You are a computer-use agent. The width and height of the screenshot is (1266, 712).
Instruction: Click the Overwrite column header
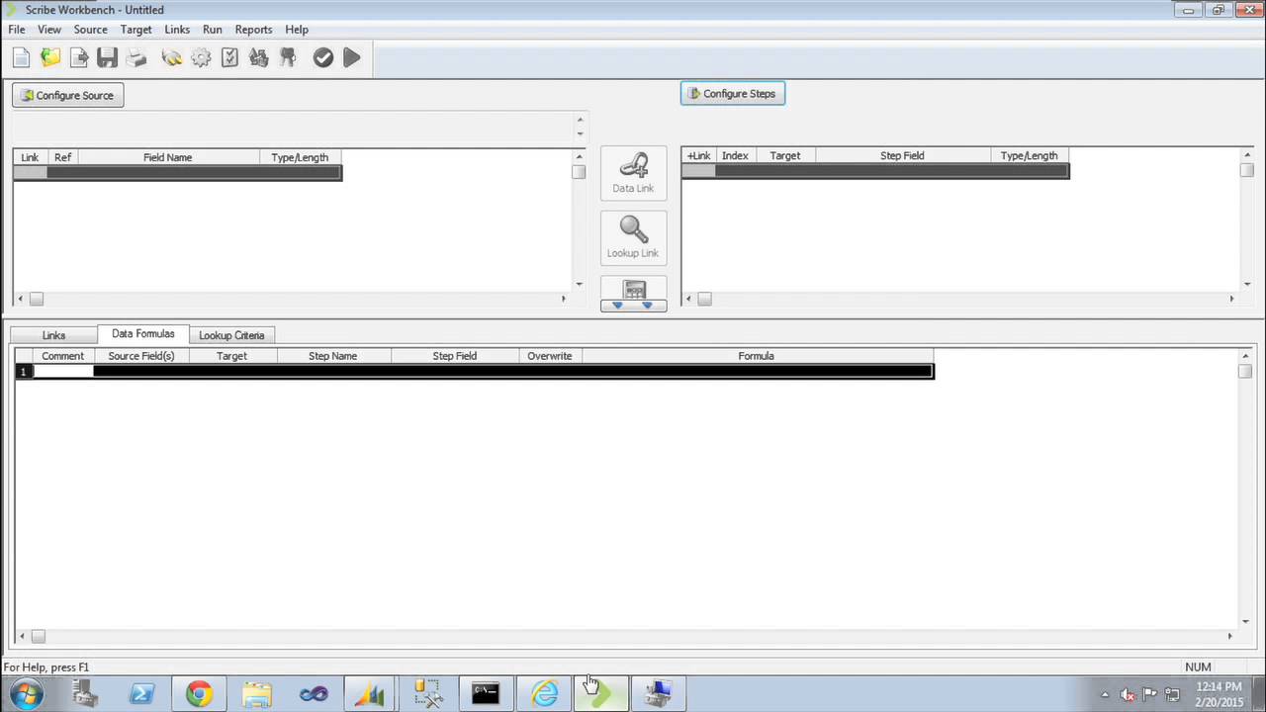click(x=549, y=356)
